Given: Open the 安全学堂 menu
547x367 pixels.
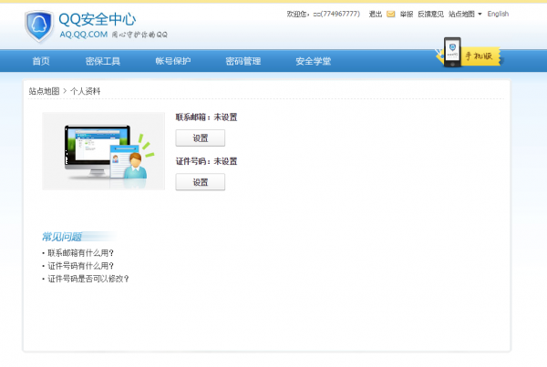Looking at the screenshot, I should (314, 61).
